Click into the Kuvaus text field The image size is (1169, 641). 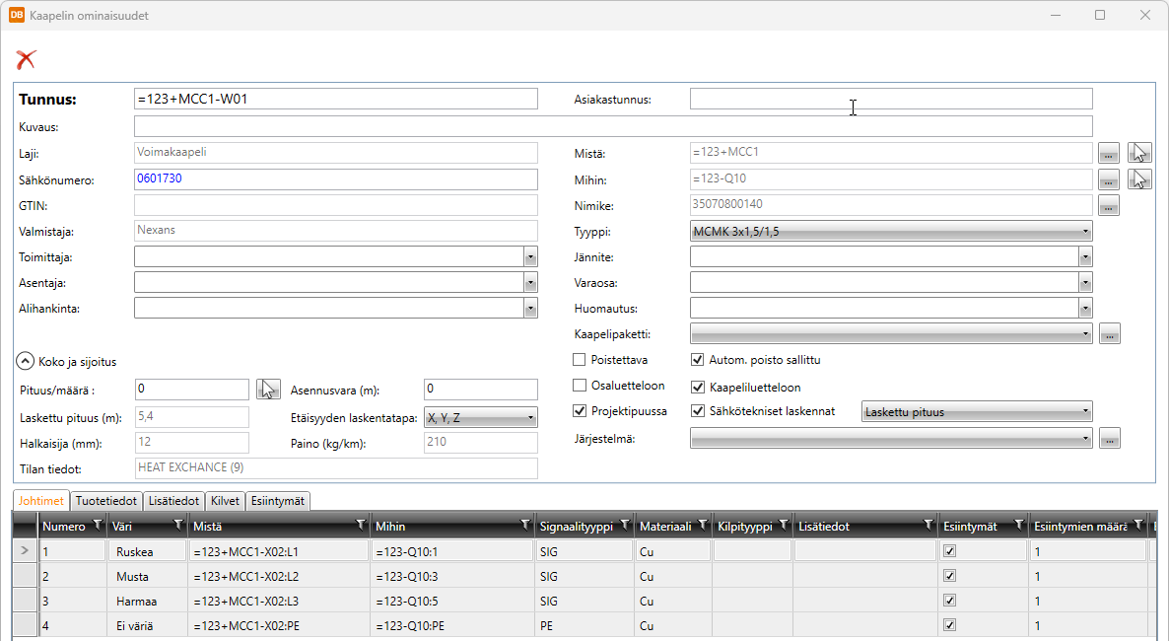pyautogui.click(x=612, y=126)
